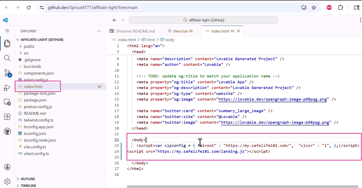Viewport: 362px width, 188px height.
Task: Click the browser forward button
Action: [x=17, y=7]
